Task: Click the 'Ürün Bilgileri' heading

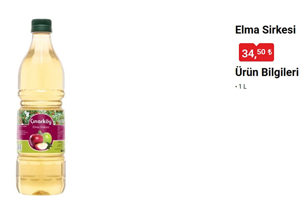Action: (x=267, y=73)
